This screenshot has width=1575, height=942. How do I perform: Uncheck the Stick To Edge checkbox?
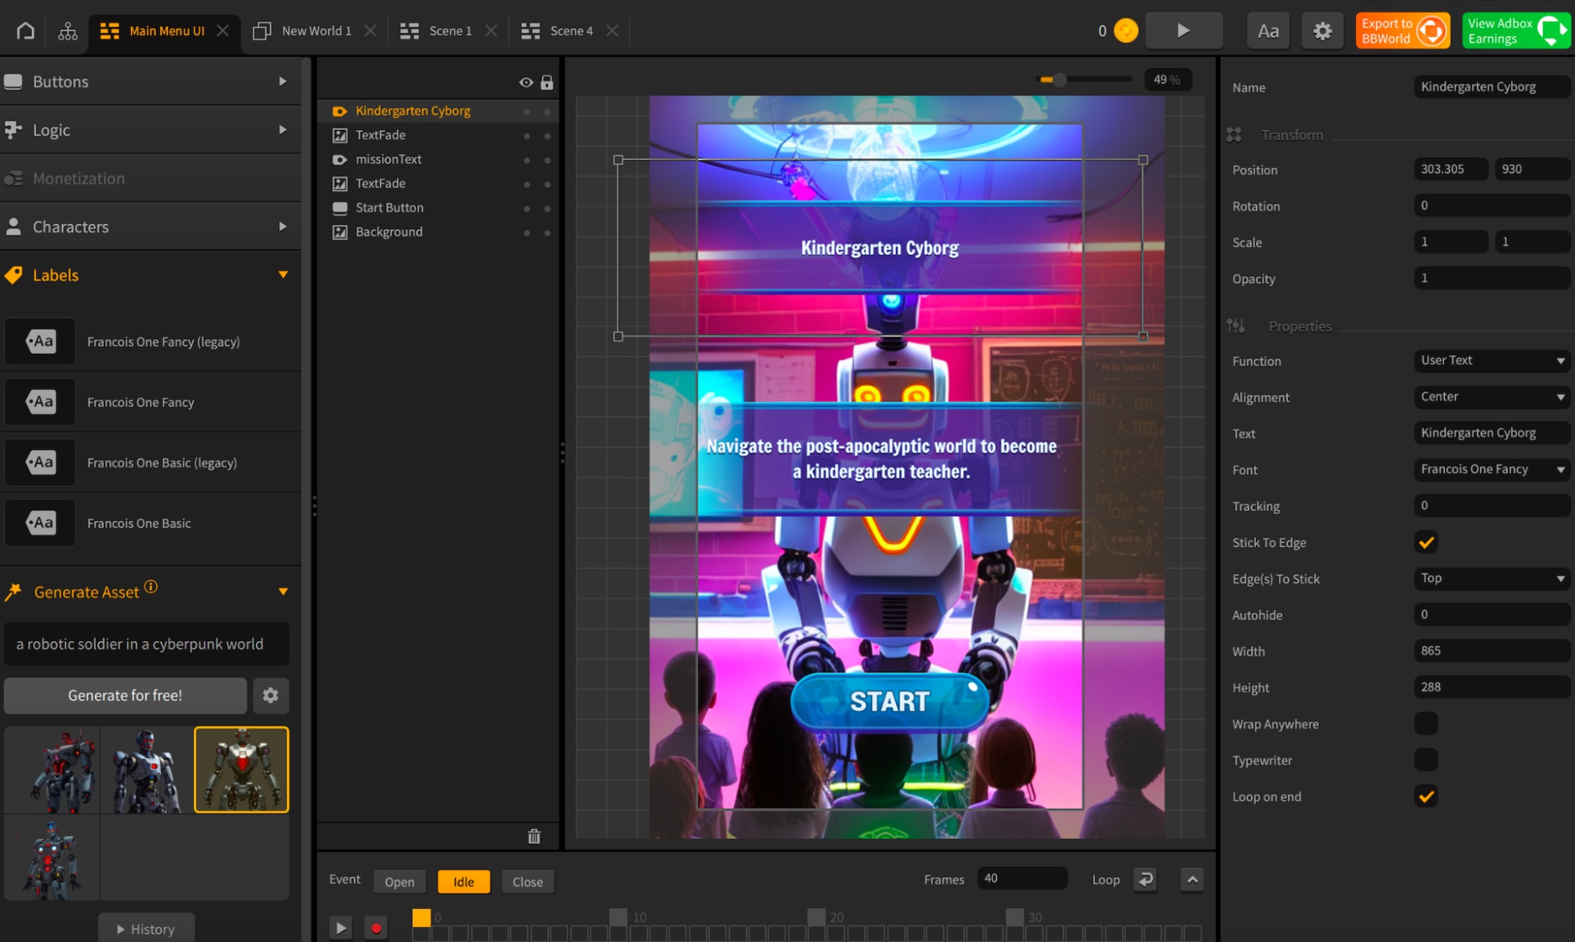1425,542
